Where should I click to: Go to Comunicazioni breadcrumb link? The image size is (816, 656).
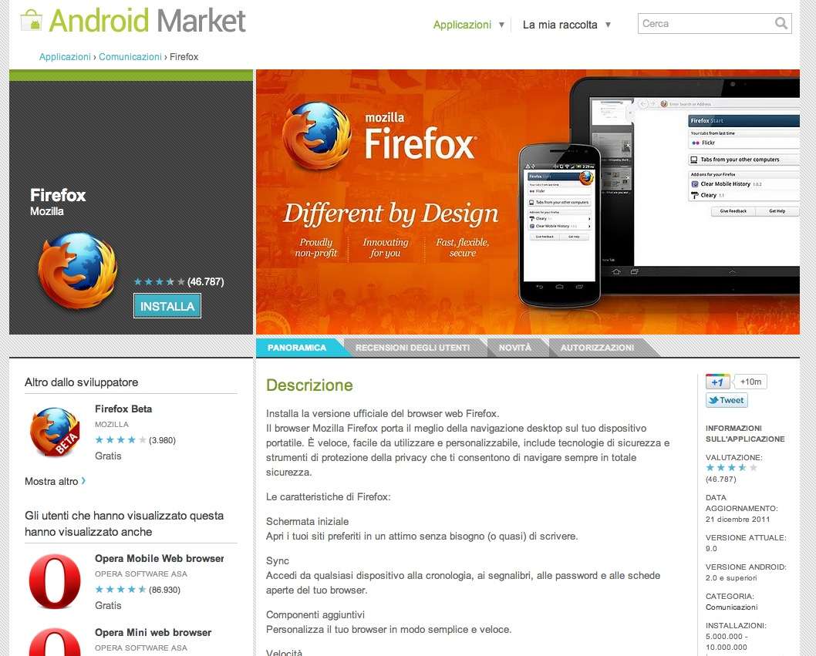(130, 57)
